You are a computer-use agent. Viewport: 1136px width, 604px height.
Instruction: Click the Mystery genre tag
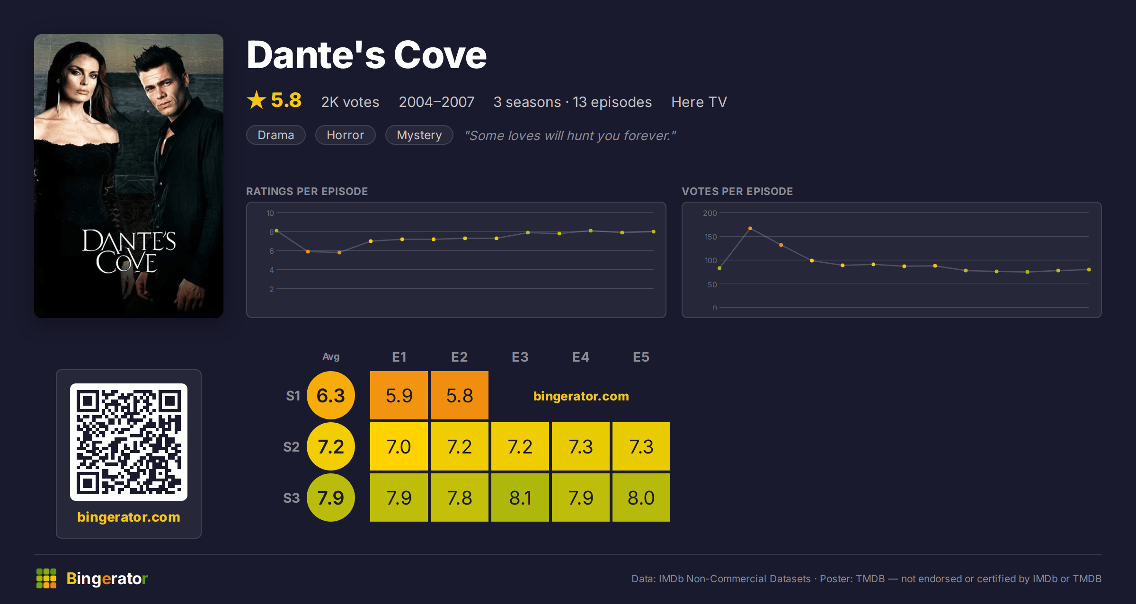(x=419, y=135)
